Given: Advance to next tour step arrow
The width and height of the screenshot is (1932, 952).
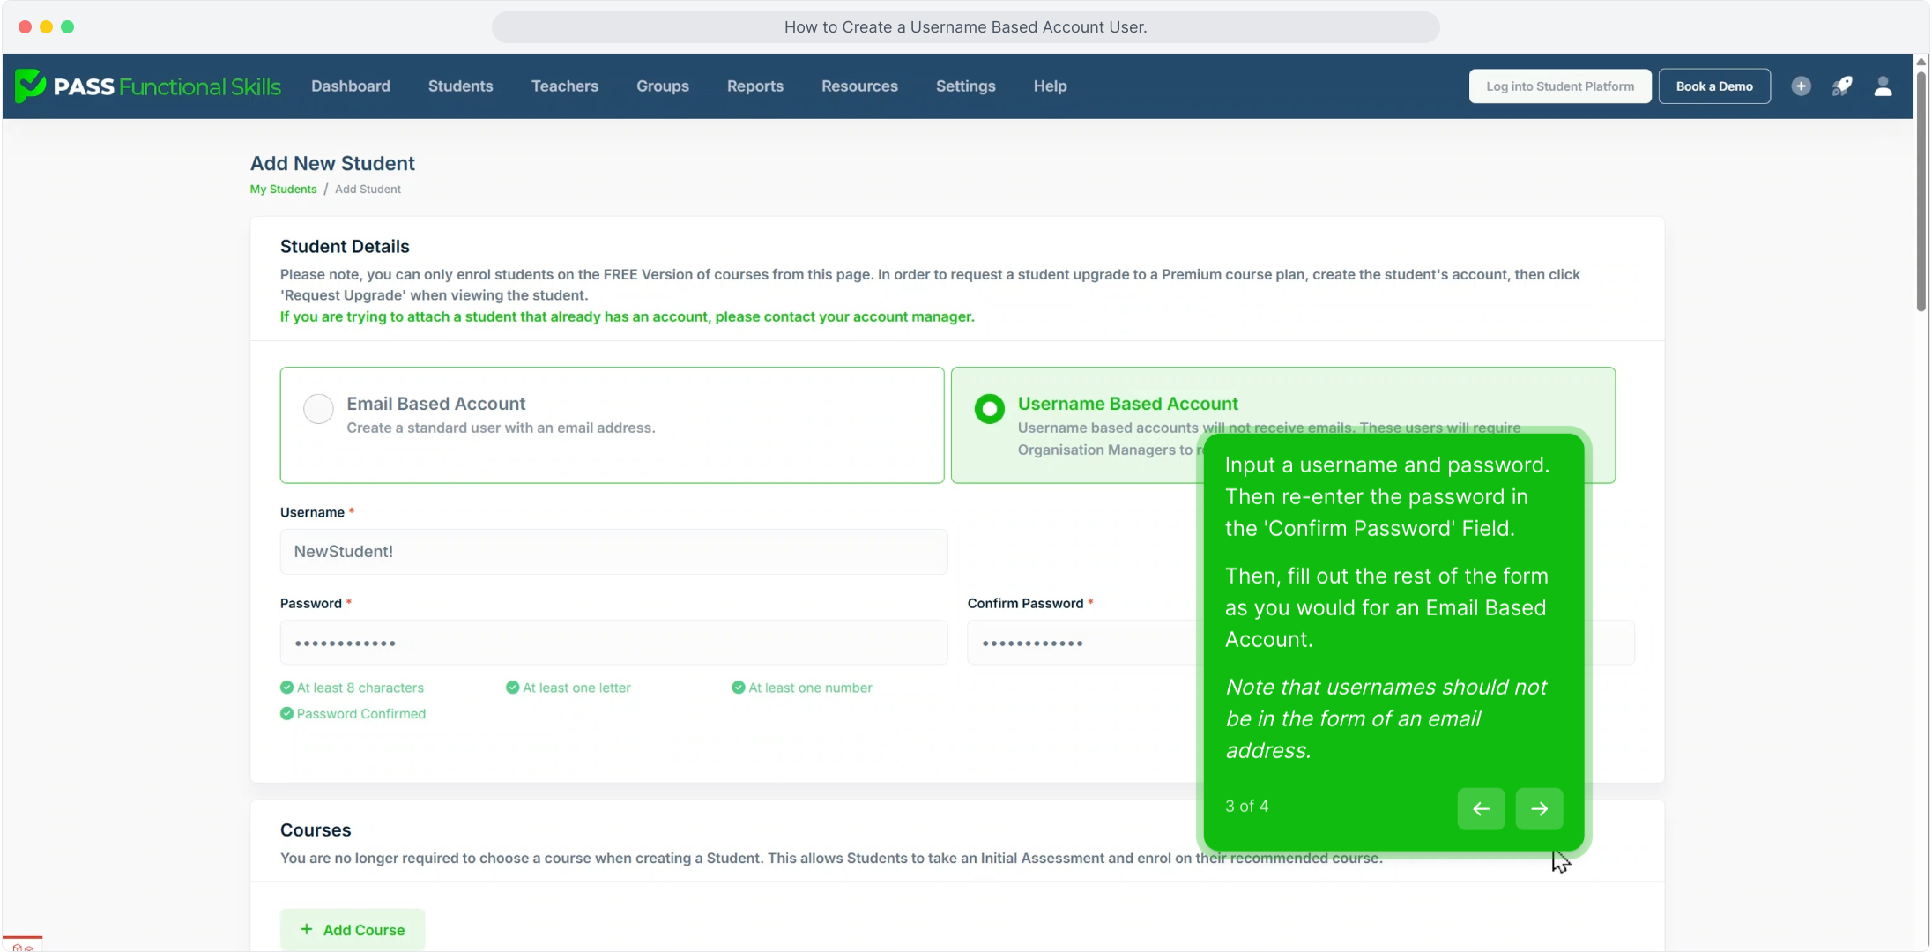Looking at the screenshot, I should click(1539, 808).
